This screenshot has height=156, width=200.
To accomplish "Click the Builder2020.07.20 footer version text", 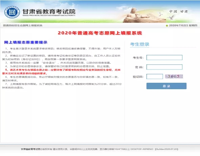I will click(x=166, y=149).
